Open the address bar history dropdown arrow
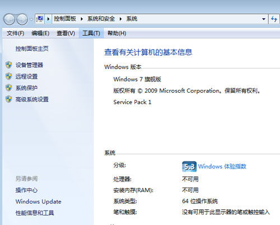Screen dimensions: 280x225 pos(264,19)
